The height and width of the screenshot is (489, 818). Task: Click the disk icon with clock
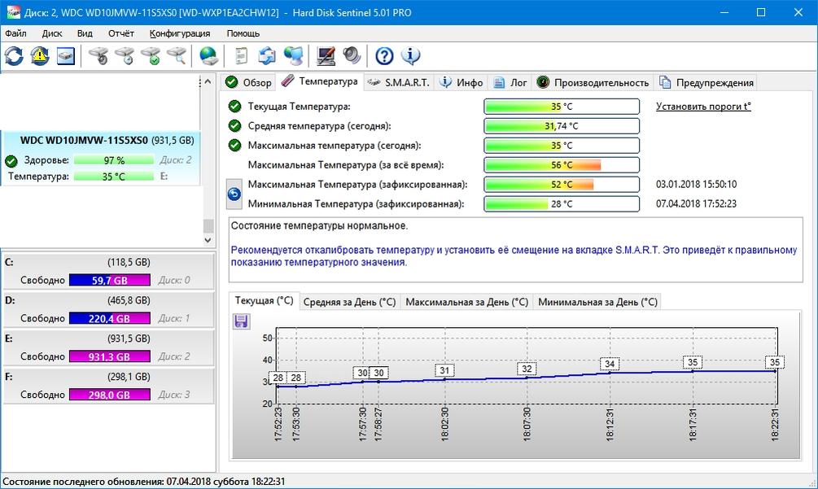[x=125, y=56]
